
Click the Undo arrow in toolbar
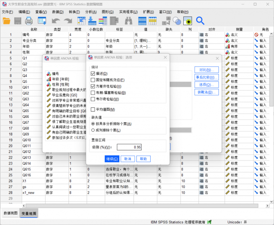(56, 21)
